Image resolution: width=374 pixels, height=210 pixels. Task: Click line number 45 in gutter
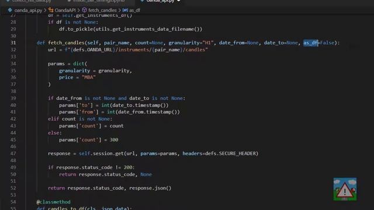click(x=13, y=140)
